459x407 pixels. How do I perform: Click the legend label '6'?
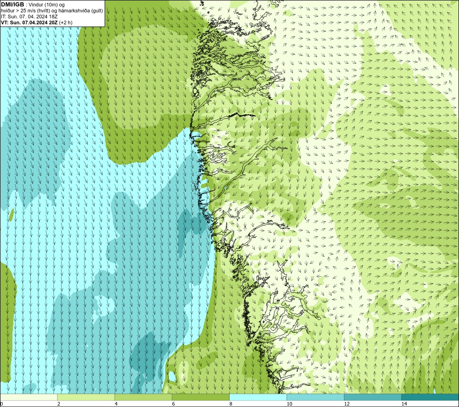coord(174,404)
